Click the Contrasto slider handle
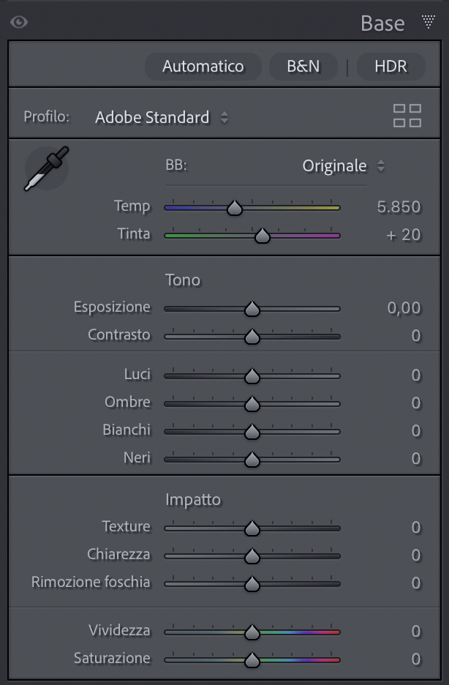 coord(252,337)
